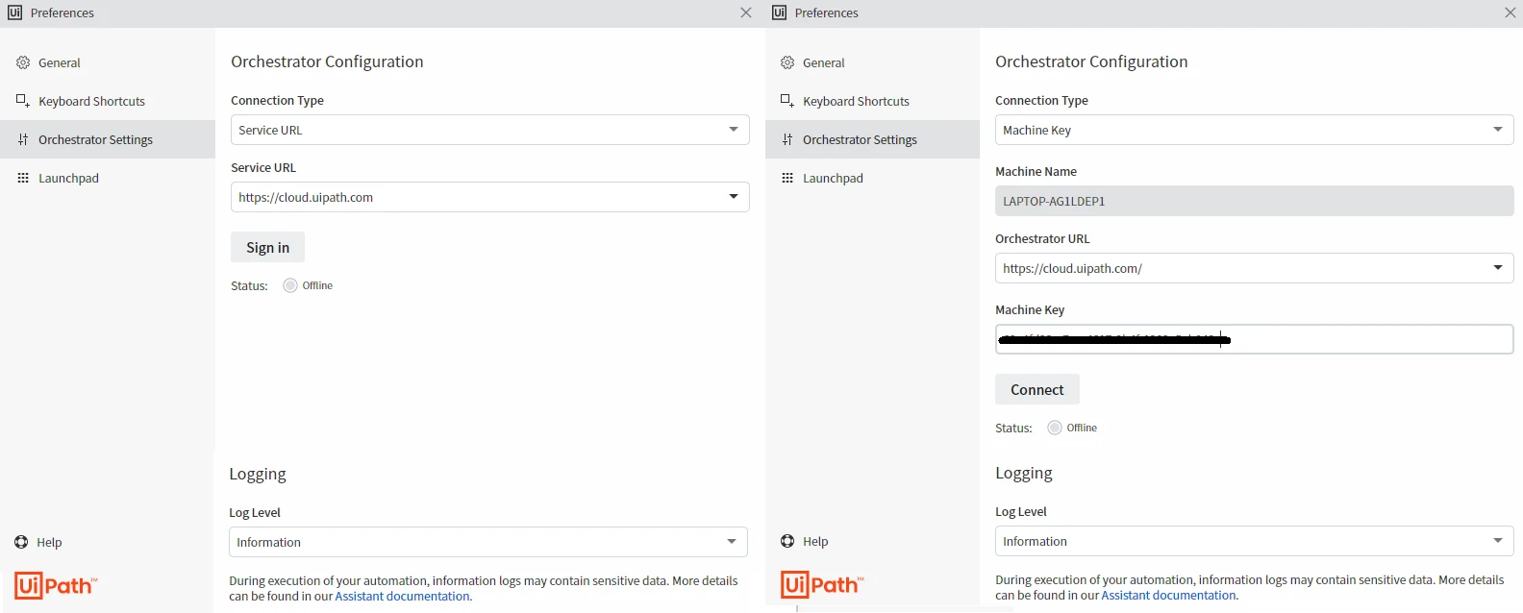
Task: Click the UiPath app icon in right title bar
Action: 779,12
